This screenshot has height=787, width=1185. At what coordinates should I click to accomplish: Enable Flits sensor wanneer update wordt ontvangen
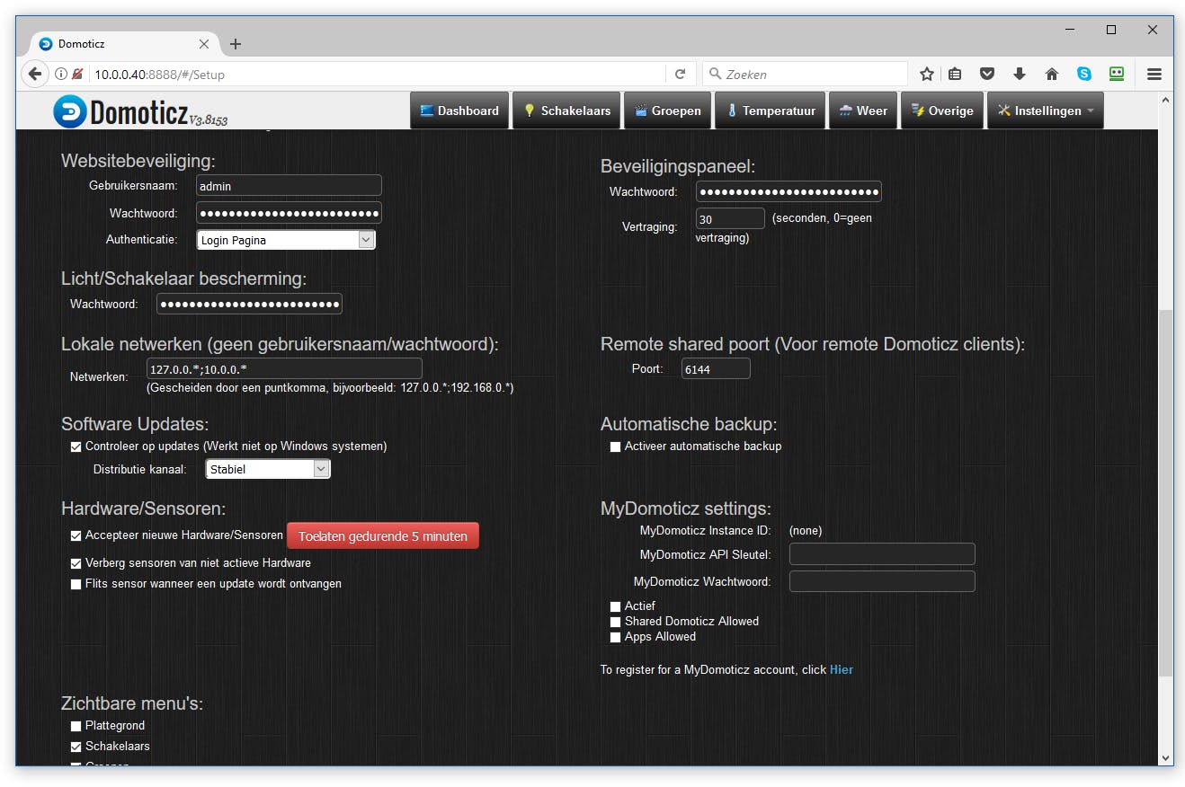click(76, 584)
